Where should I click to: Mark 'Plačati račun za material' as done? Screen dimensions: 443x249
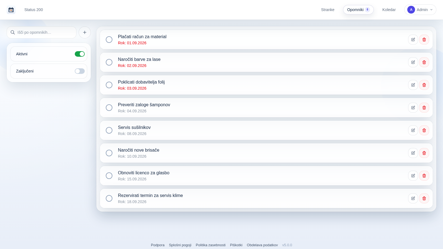(x=109, y=40)
